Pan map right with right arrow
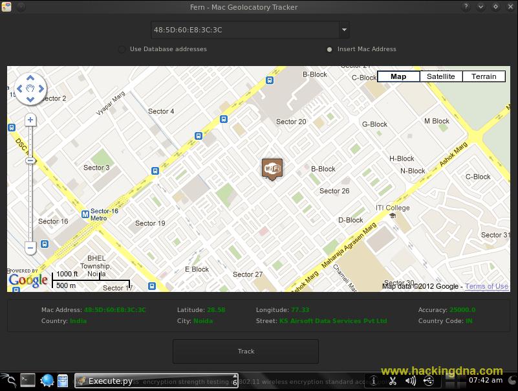Image resolution: width=518 pixels, height=391 pixels. pos(41,89)
